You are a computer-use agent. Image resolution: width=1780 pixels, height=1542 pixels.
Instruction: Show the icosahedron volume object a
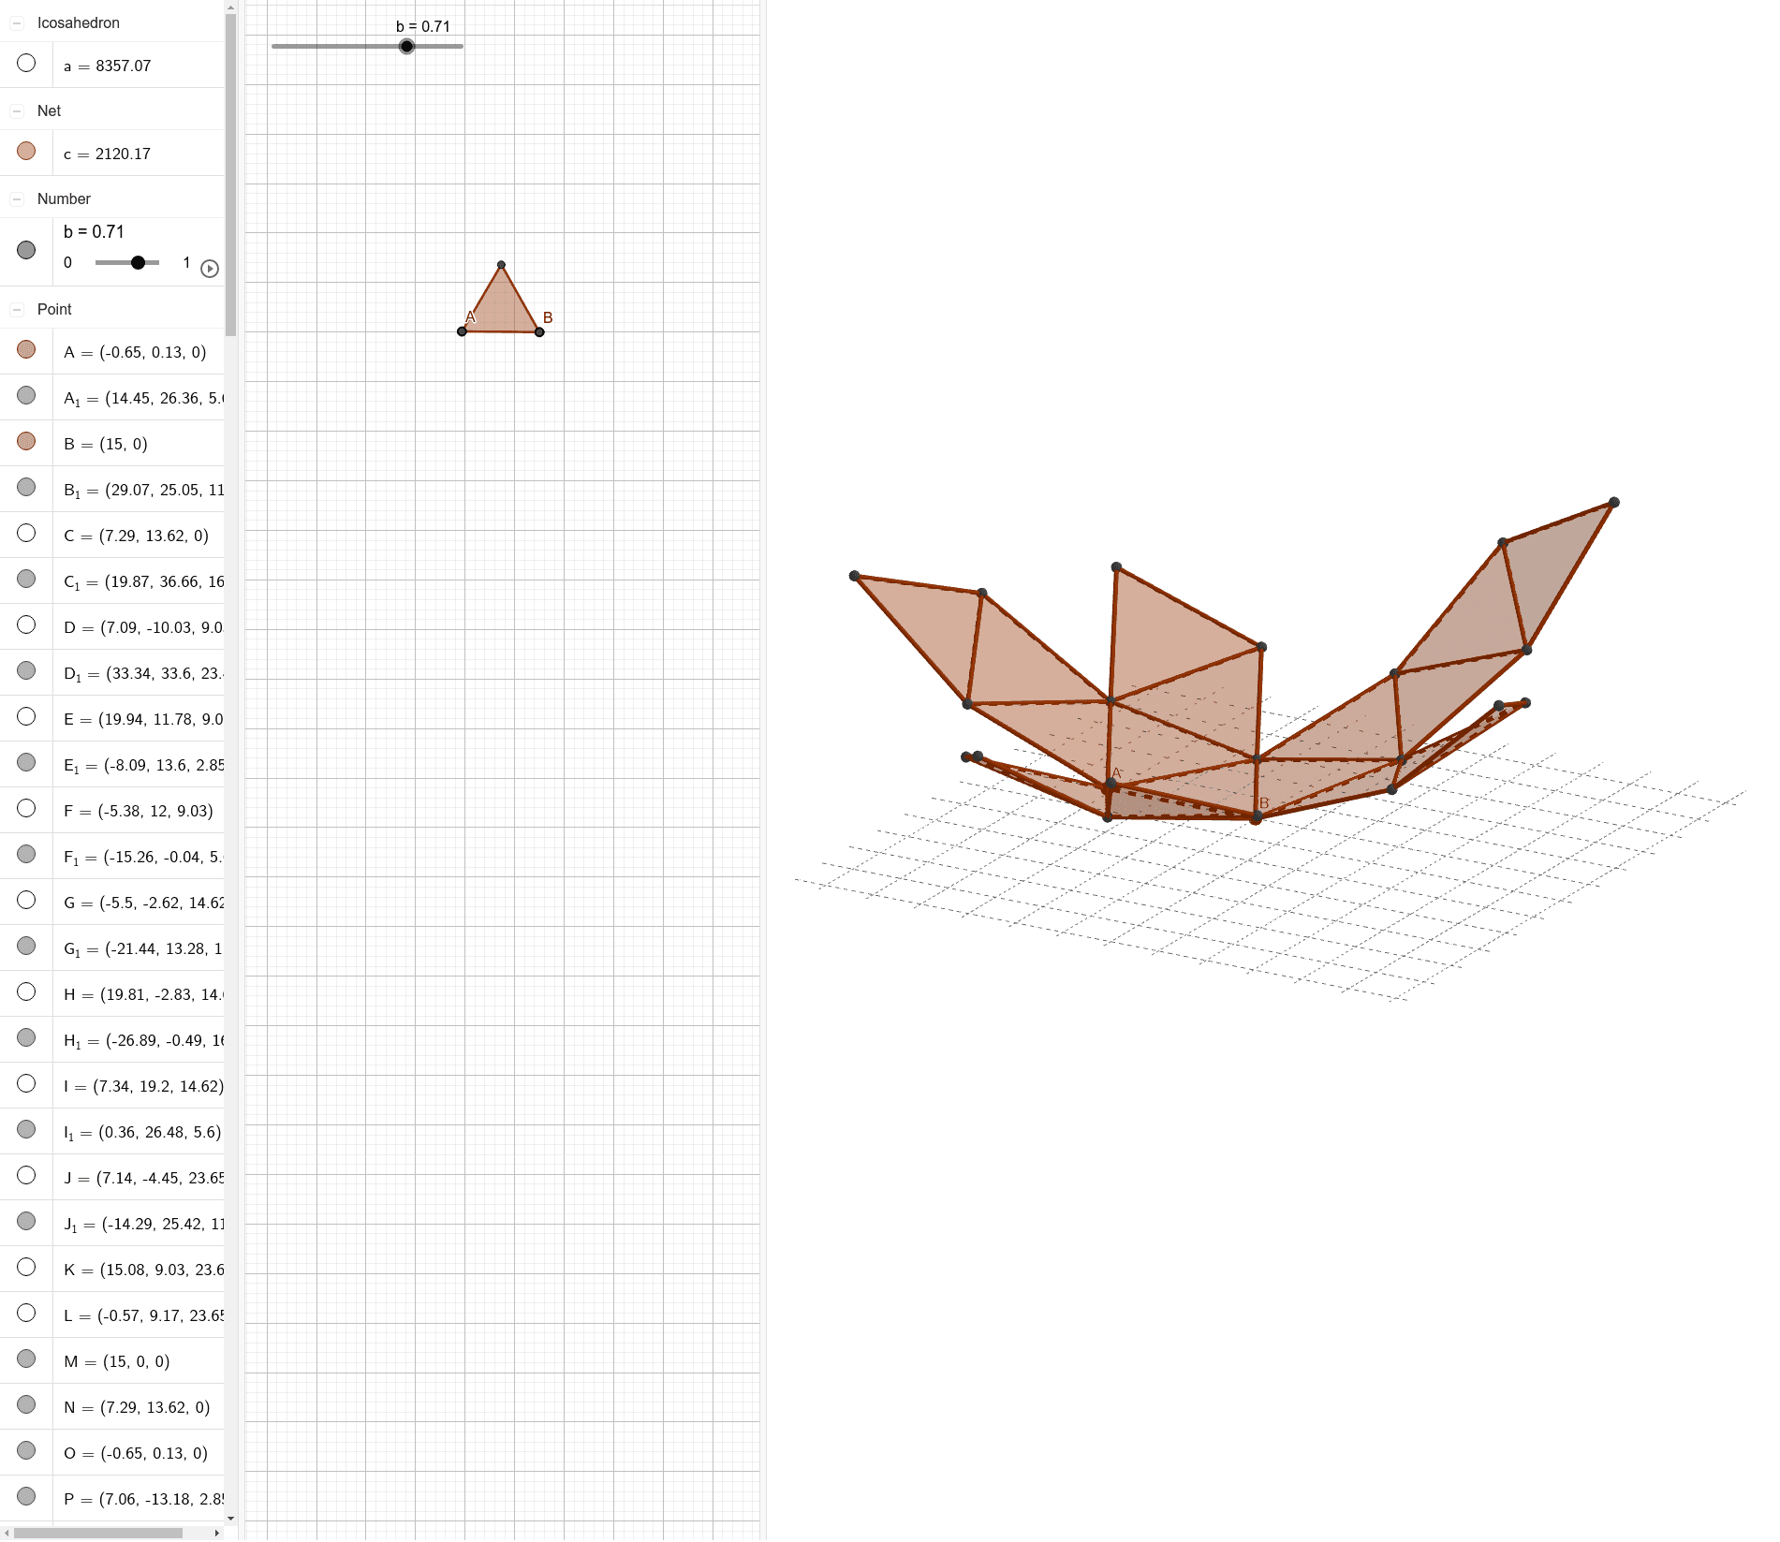(x=26, y=63)
